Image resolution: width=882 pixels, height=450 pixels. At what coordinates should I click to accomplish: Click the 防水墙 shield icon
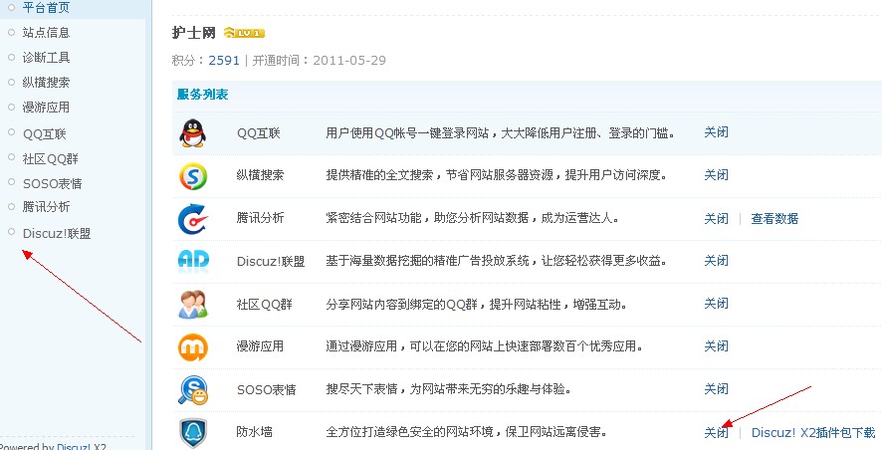(193, 433)
